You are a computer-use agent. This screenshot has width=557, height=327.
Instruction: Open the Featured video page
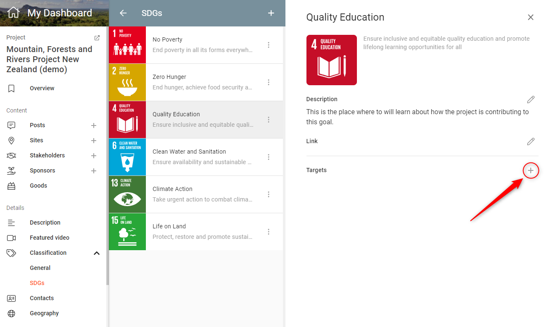[x=49, y=238]
